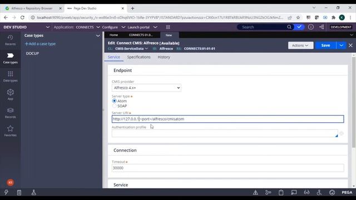
Task: Click the Timeout field
Action: [228, 168]
